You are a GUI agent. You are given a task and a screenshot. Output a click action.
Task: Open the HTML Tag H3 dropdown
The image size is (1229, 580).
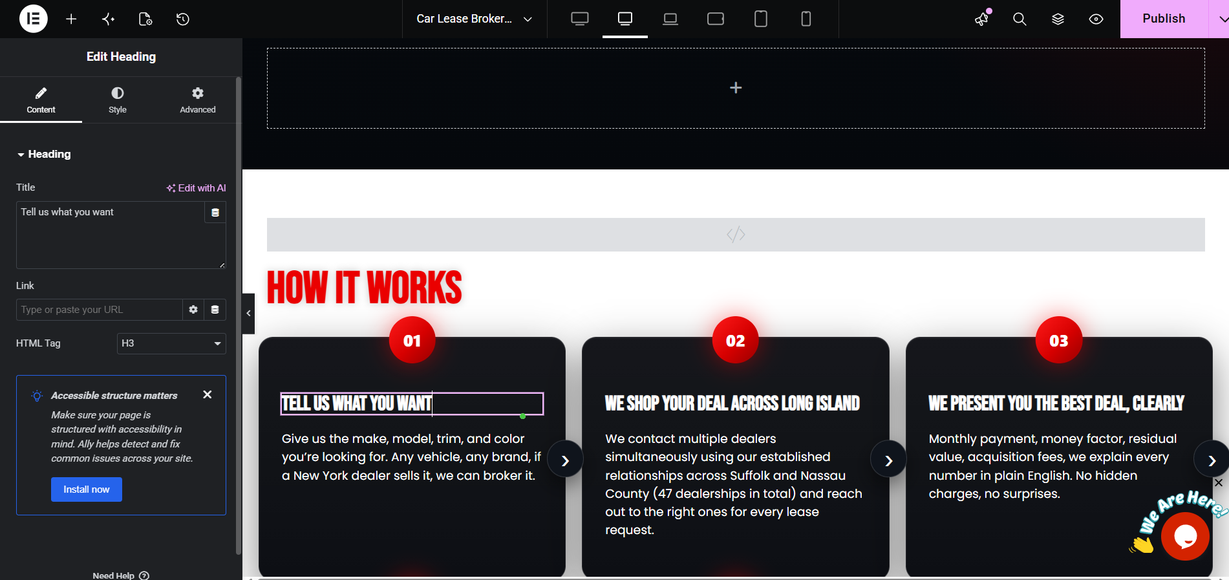(171, 343)
